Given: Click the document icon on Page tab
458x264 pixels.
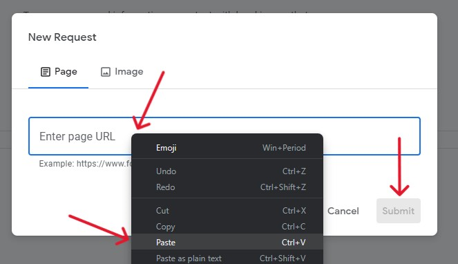Looking at the screenshot, I should point(46,72).
